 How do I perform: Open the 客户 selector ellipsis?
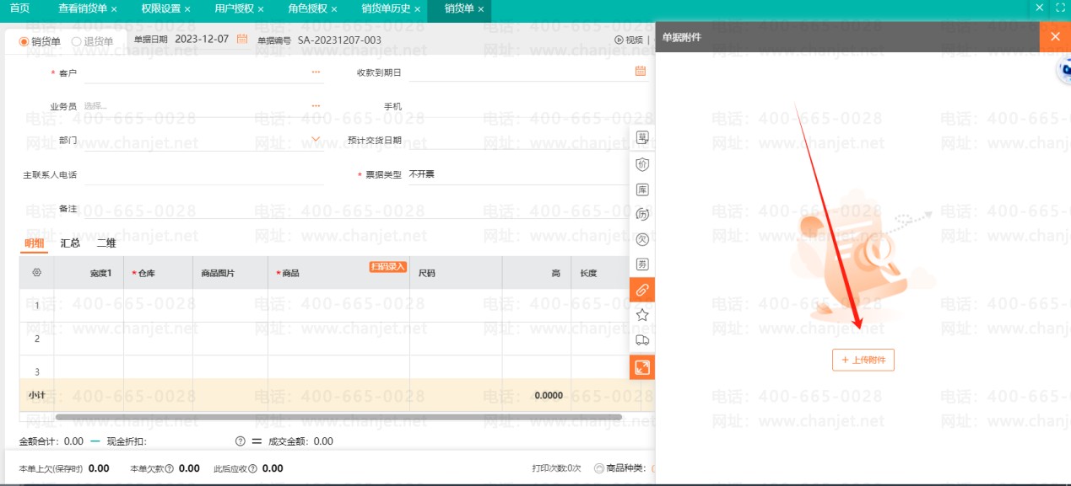pos(316,72)
